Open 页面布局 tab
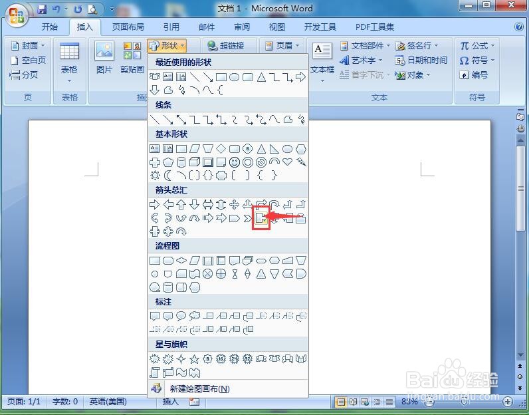 coord(128,27)
